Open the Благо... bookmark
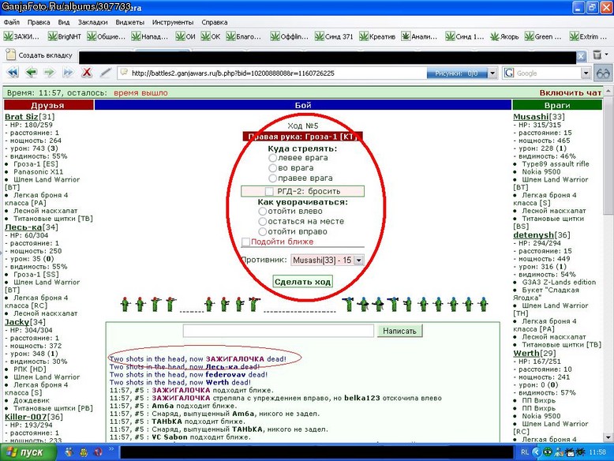 244,36
